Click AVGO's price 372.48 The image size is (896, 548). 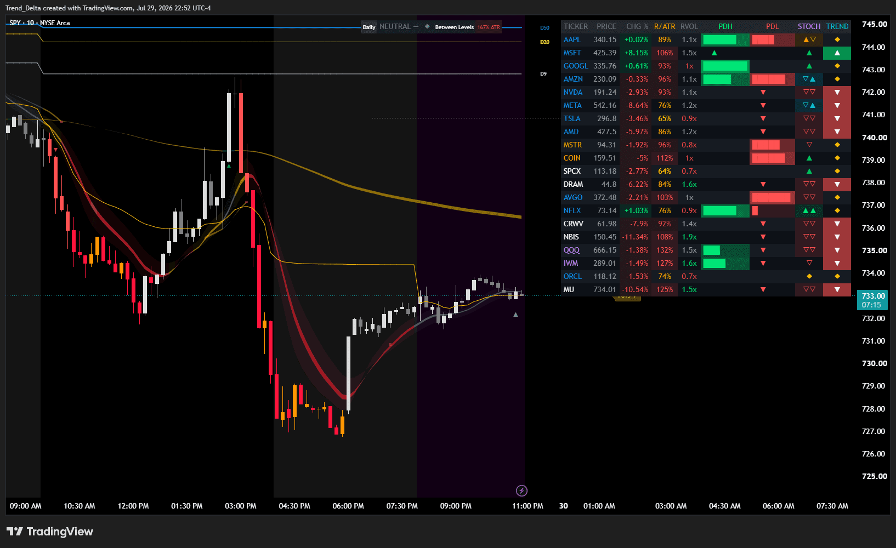pos(605,198)
